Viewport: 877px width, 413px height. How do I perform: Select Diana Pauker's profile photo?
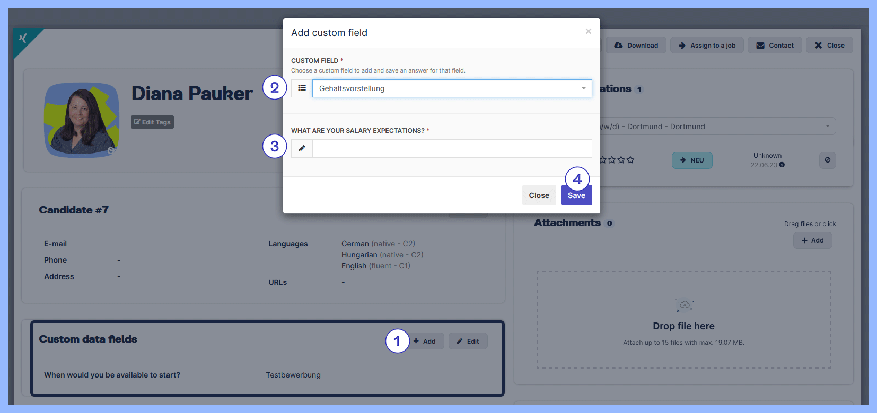point(82,120)
